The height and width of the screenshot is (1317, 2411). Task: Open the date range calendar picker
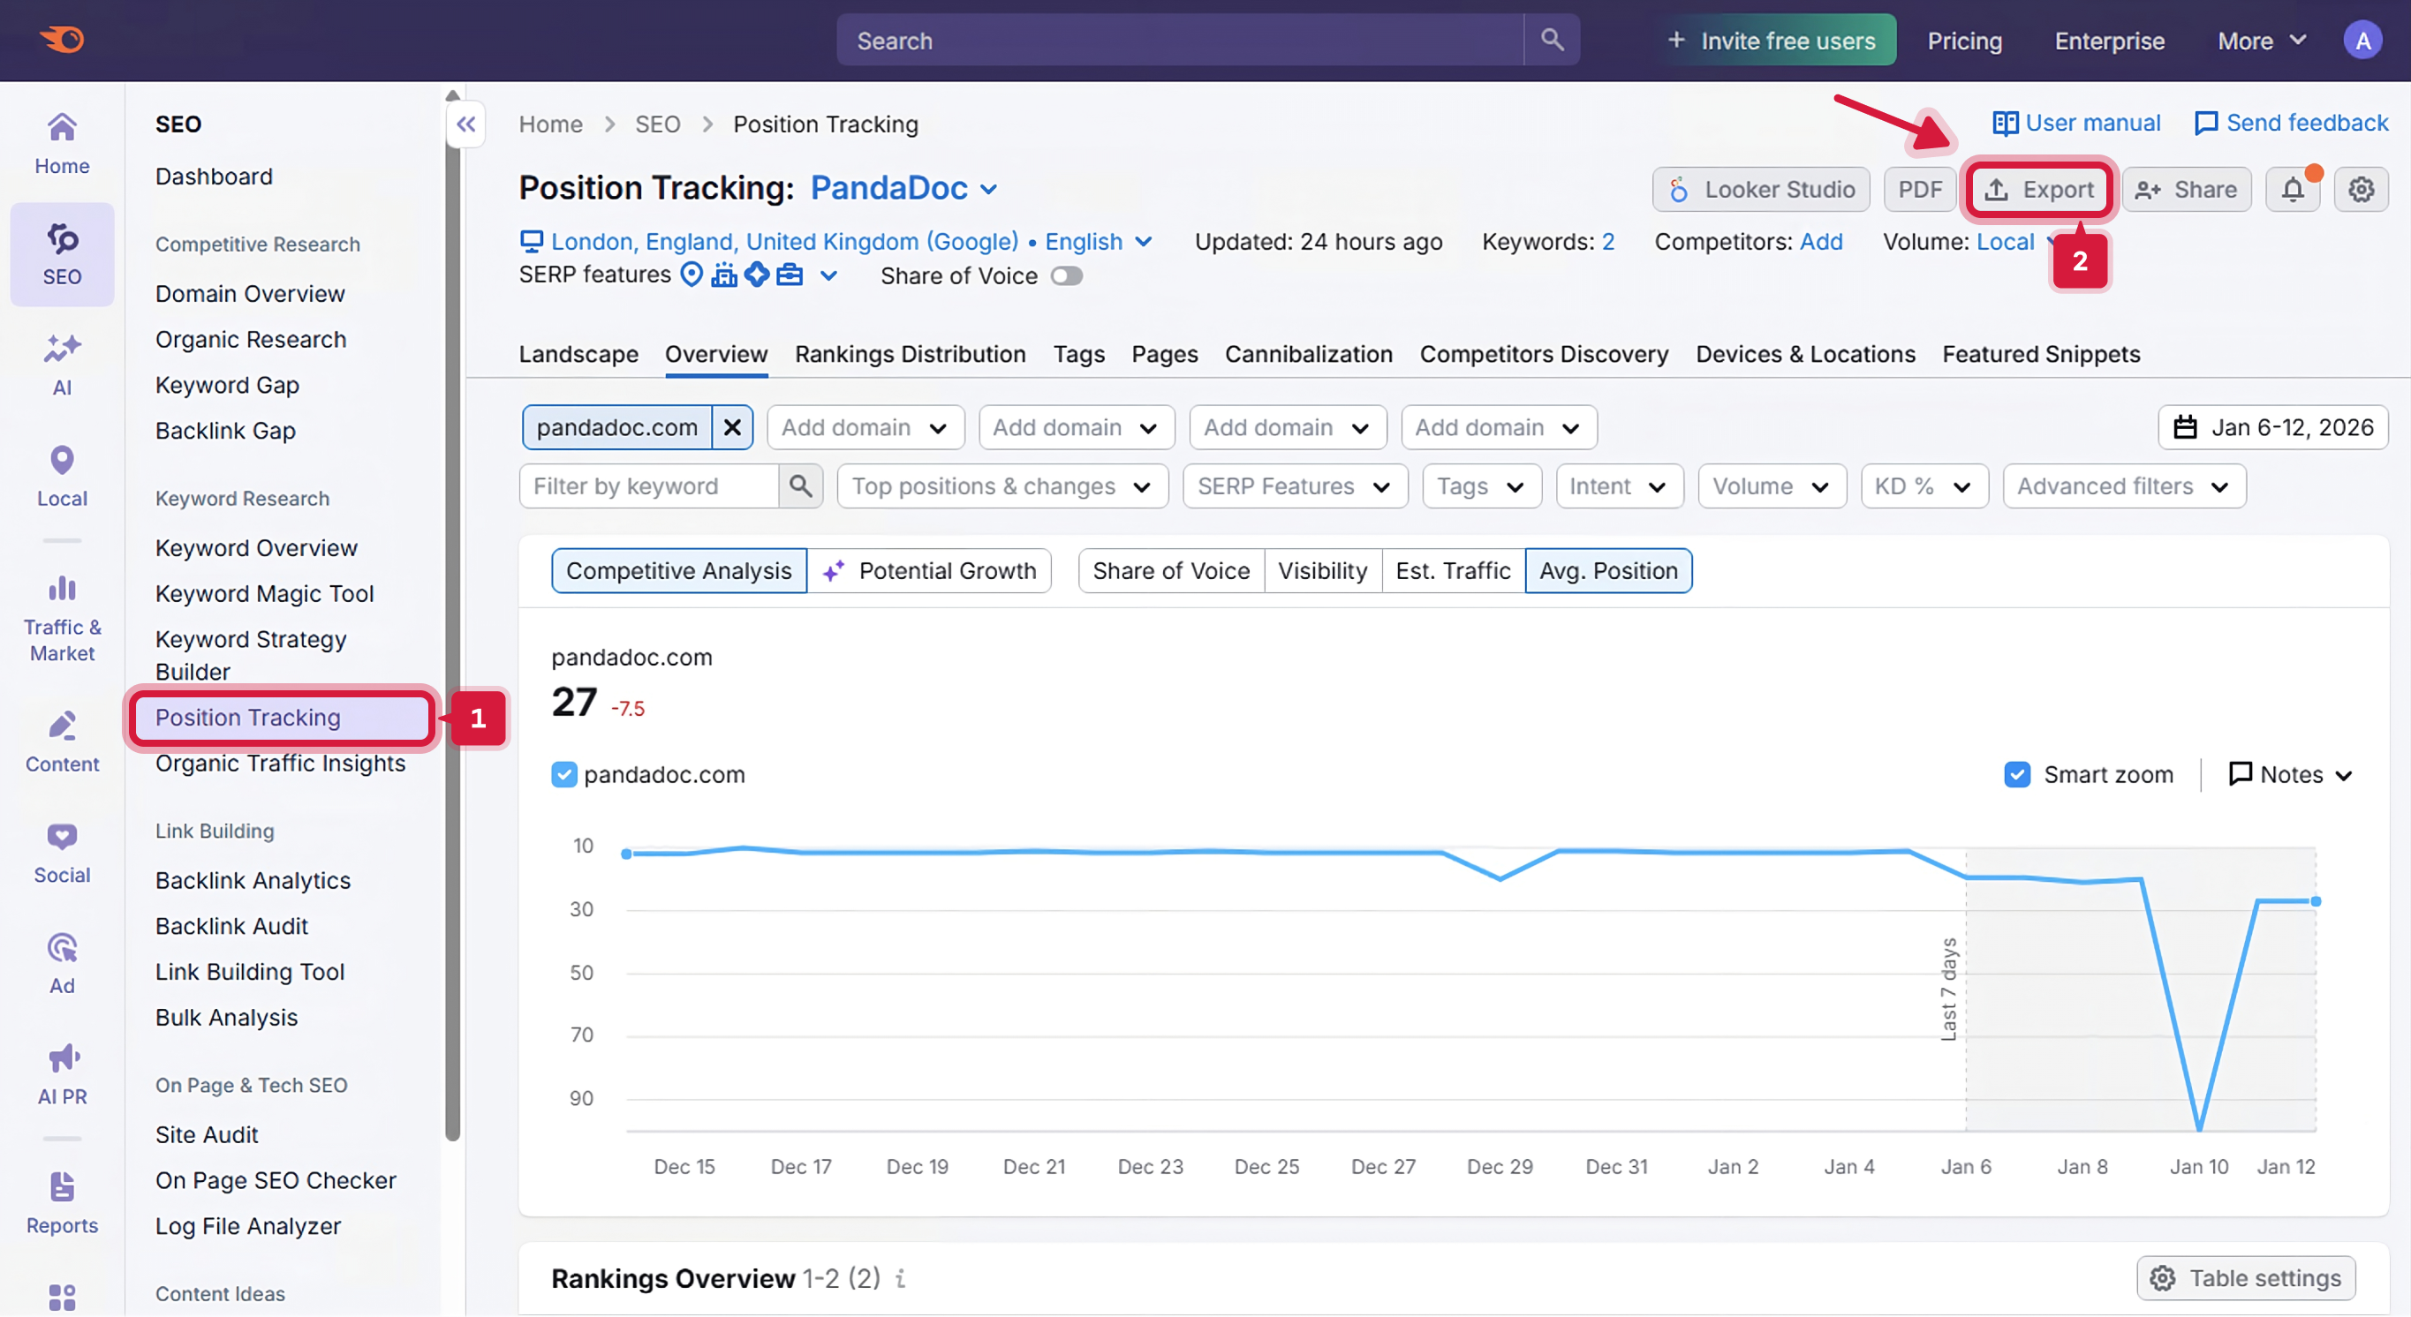coord(2274,426)
